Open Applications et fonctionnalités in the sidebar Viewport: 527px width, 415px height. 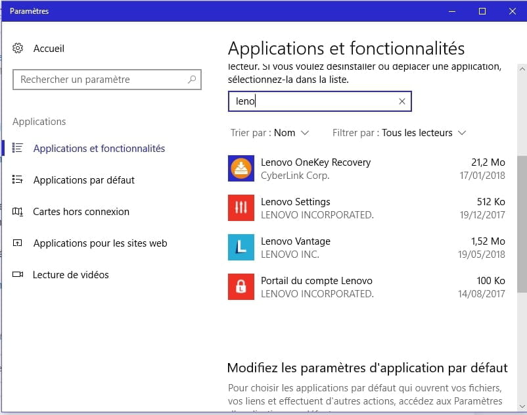[x=99, y=149]
